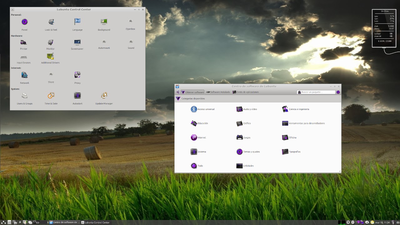Image resolution: width=400 pixels, height=225 pixels.
Task: Select the Screensaver icon
Action: (77, 42)
